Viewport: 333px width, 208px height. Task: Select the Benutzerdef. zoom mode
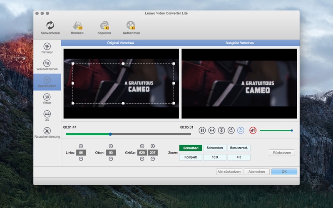[x=239, y=148]
